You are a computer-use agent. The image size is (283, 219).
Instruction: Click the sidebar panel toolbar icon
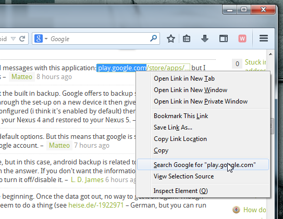point(224,38)
